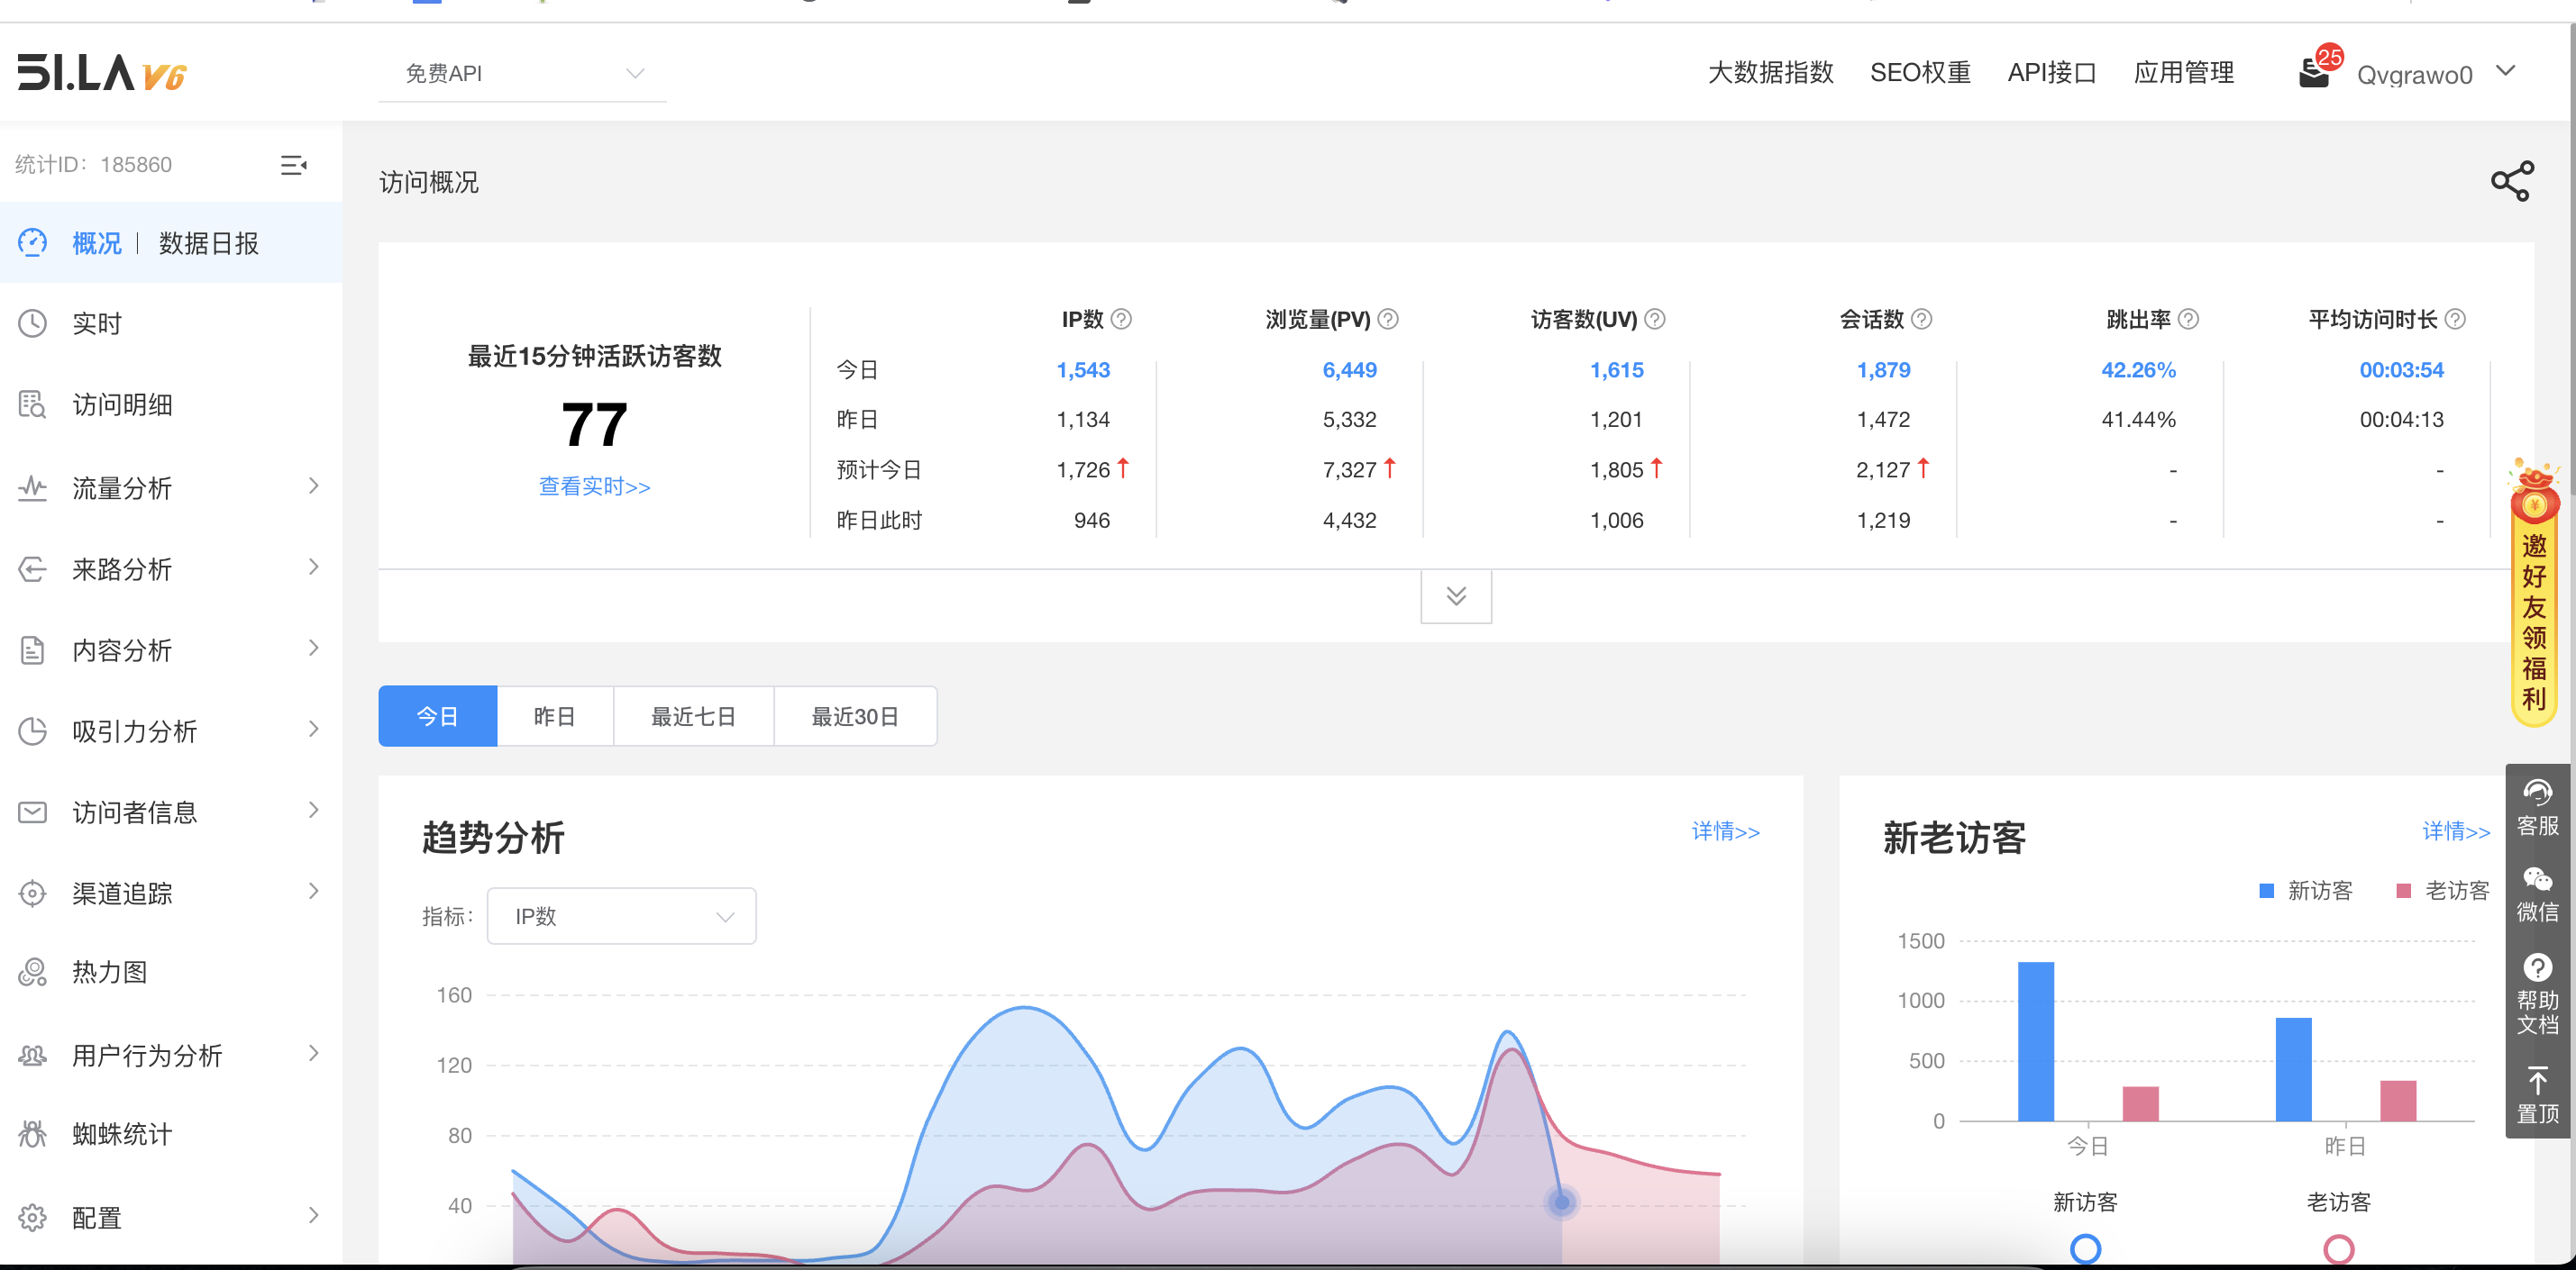
Task: Collapse the sidebar with the menu fold icon
Action: pyautogui.click(x=293, y=165)
